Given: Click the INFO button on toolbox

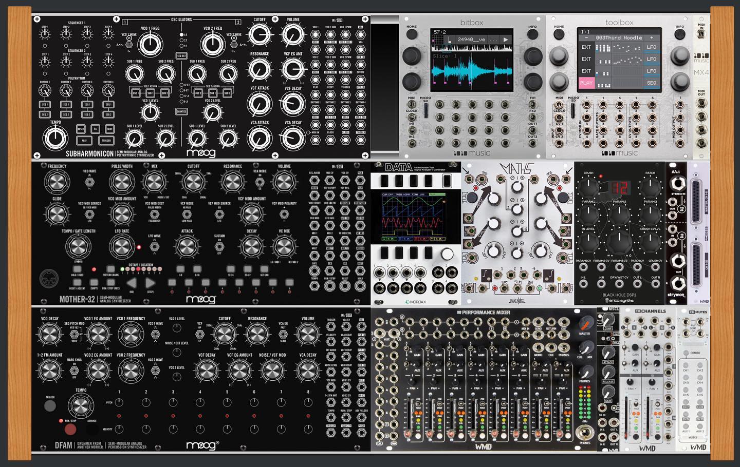Looking at the screenshot, I should [679, 35].
